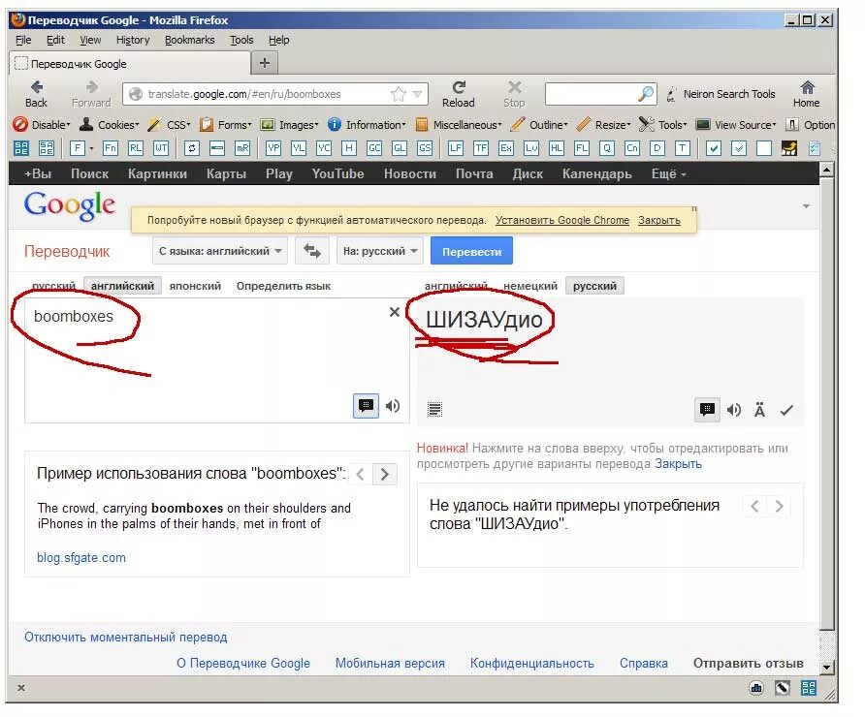Click the mR toolbar icon
Viewport: 865px width, 717px height.
pos(242,148)
